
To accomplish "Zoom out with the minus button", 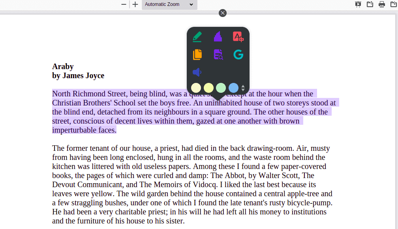I will click(x=124, y=4).
